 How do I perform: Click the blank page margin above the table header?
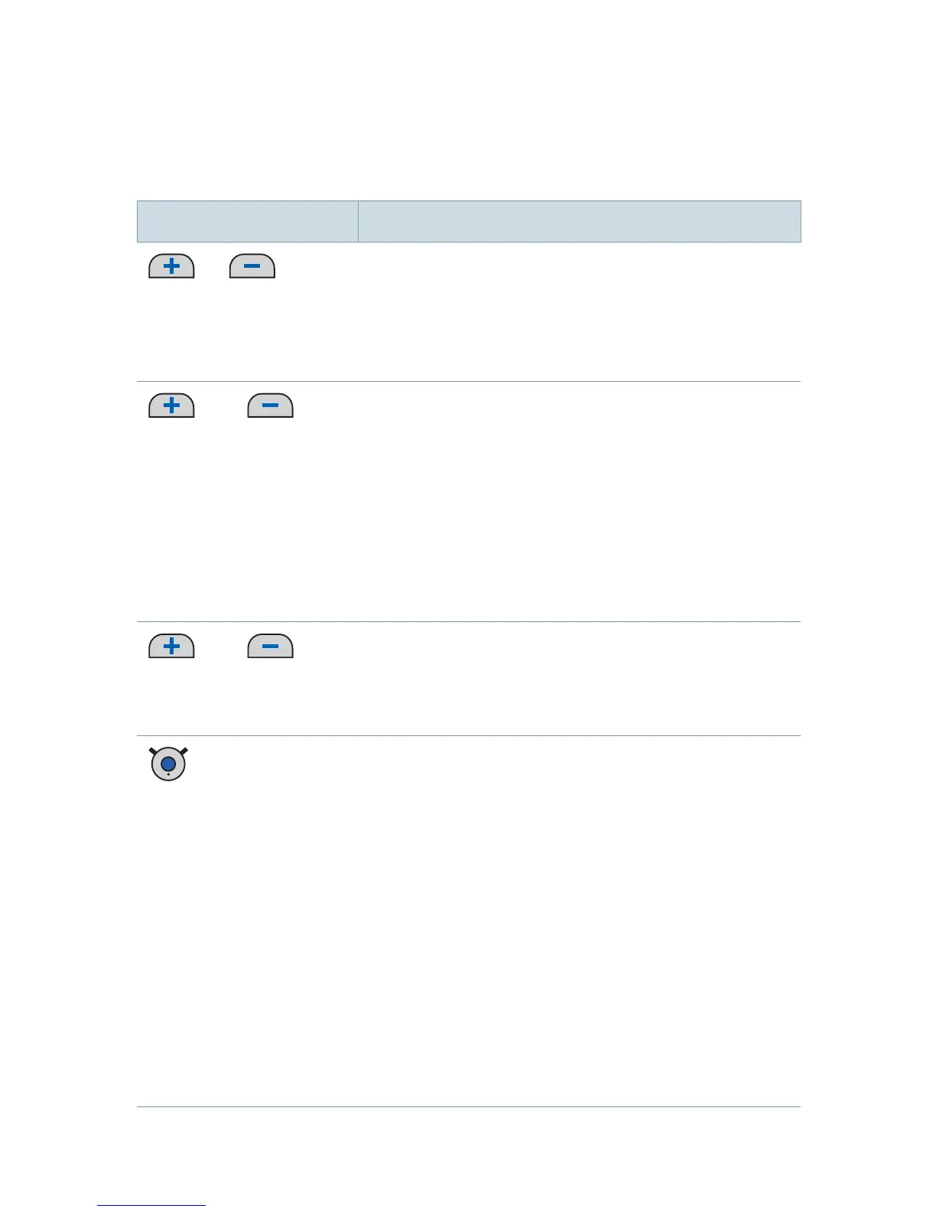tap(468, 99)
